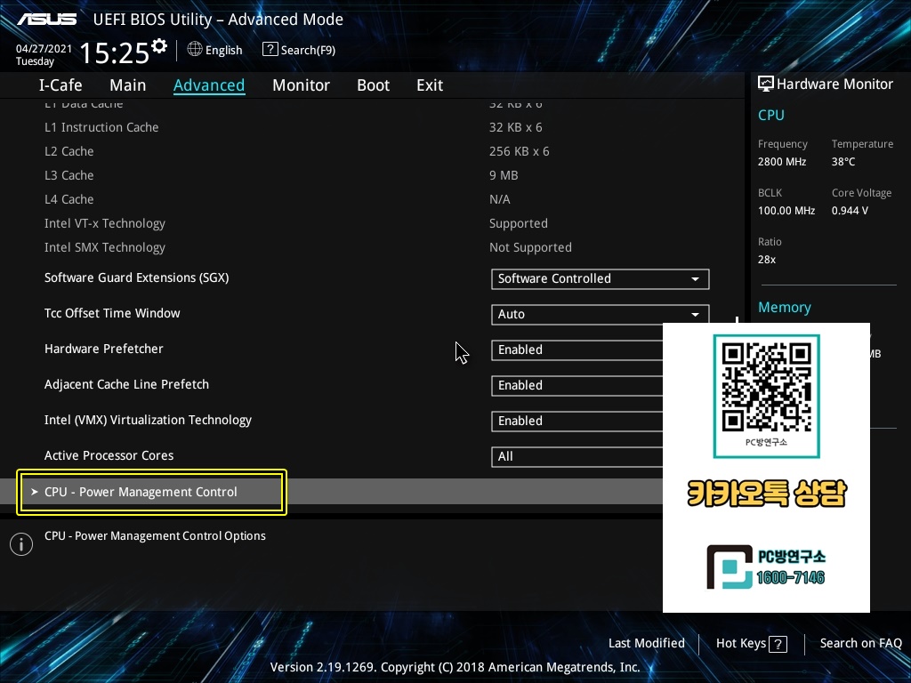Click the Hot Keys question mark icon
Viewport: 911px width, 683px height.
[778, 644]
